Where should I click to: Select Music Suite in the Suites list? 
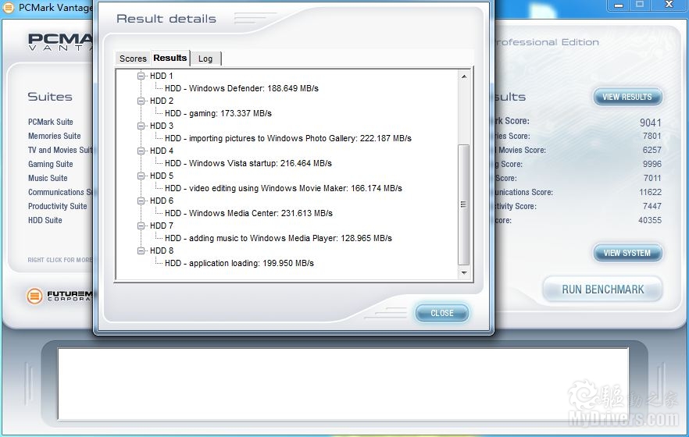click(48, 178)
